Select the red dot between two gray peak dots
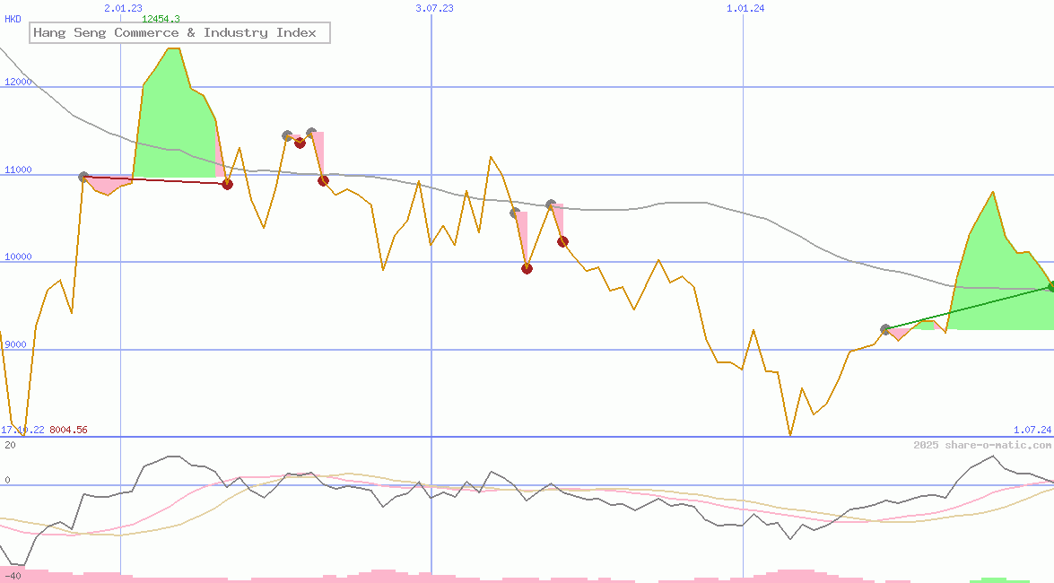The image size is (1054, 583). pyautogui.click(x=300, y=143)
